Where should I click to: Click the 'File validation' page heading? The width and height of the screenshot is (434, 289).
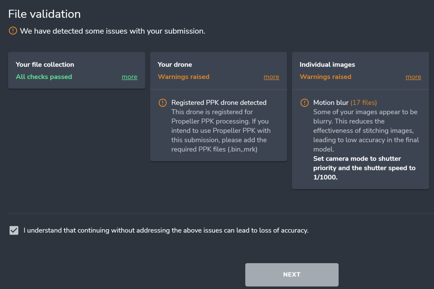(x=44, y=14)
